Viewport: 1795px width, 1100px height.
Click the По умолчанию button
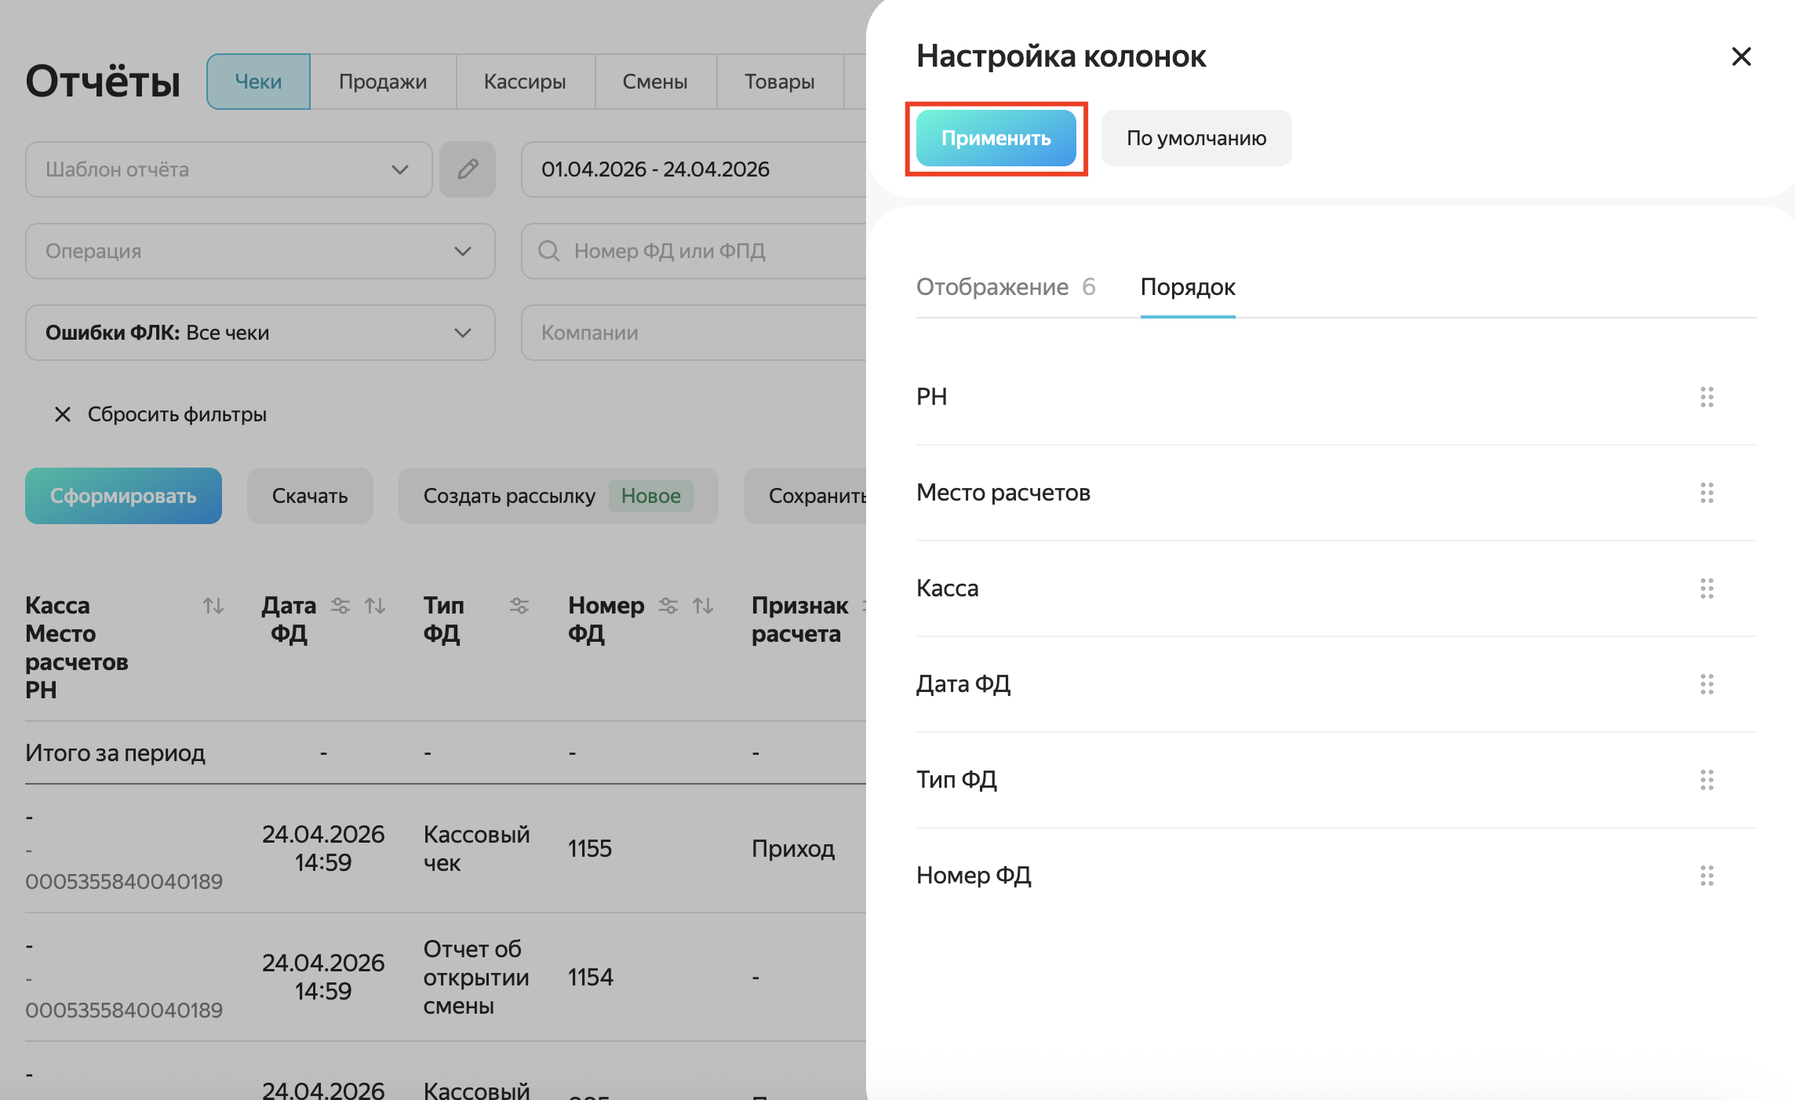(x=1196, y=138)
